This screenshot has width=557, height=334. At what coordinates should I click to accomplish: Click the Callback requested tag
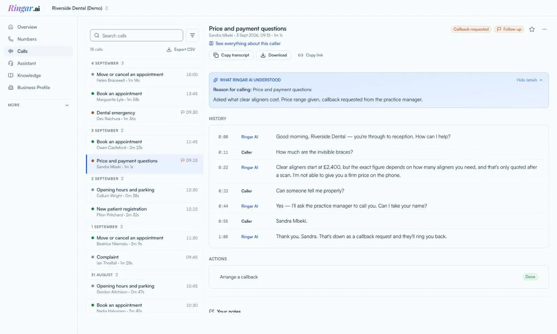[471, 29]
